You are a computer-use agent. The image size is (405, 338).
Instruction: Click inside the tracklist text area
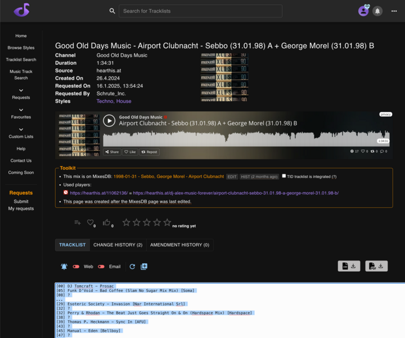tap(230, 310)
